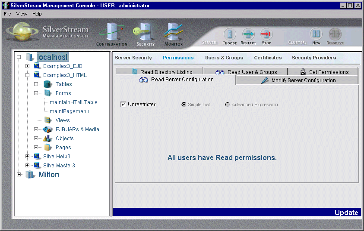Click the Pages folder icon
The width and height of the screenshot is (364, 231).
point(48,147)
